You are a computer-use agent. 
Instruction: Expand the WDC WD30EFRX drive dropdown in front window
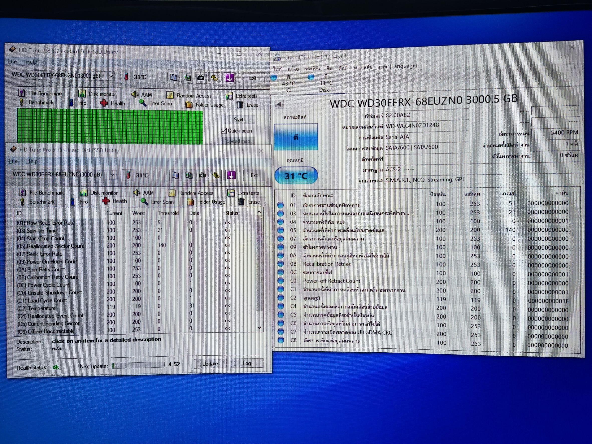click(x=113, y=175)
